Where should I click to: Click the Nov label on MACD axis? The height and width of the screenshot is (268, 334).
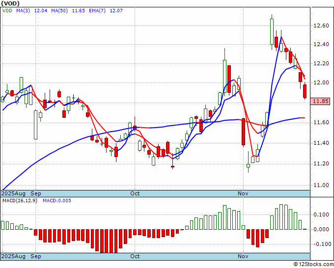pyautogui.click(x=243, y=256)
